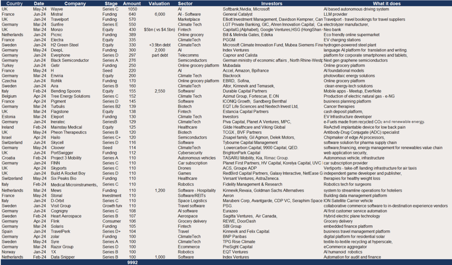Select the Wayve company cell

tap(57, 9)
